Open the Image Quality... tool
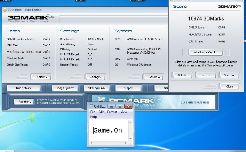The width and height of the screenshot is (246, 152). click(65, 88)
